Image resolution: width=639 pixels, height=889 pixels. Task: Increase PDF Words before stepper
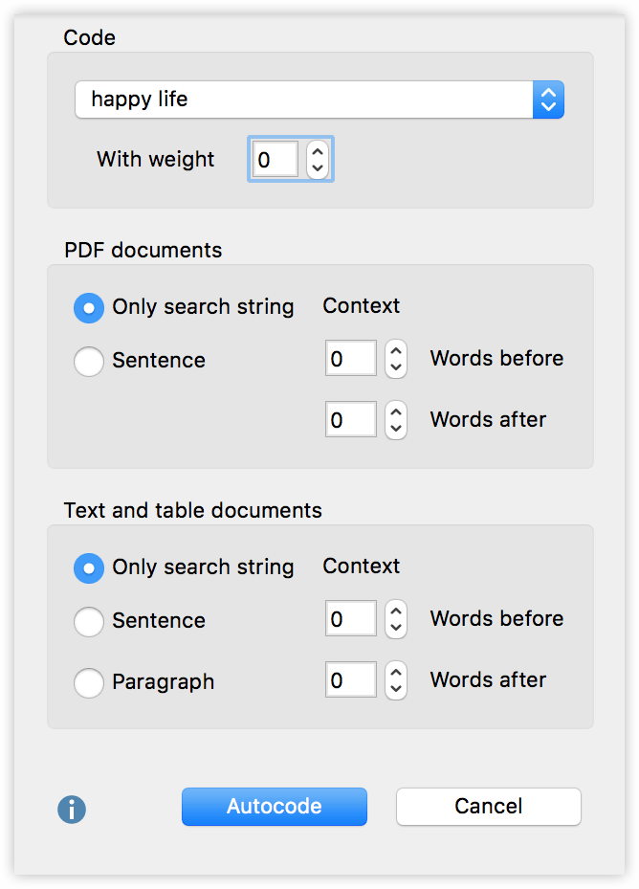(396, 351)
